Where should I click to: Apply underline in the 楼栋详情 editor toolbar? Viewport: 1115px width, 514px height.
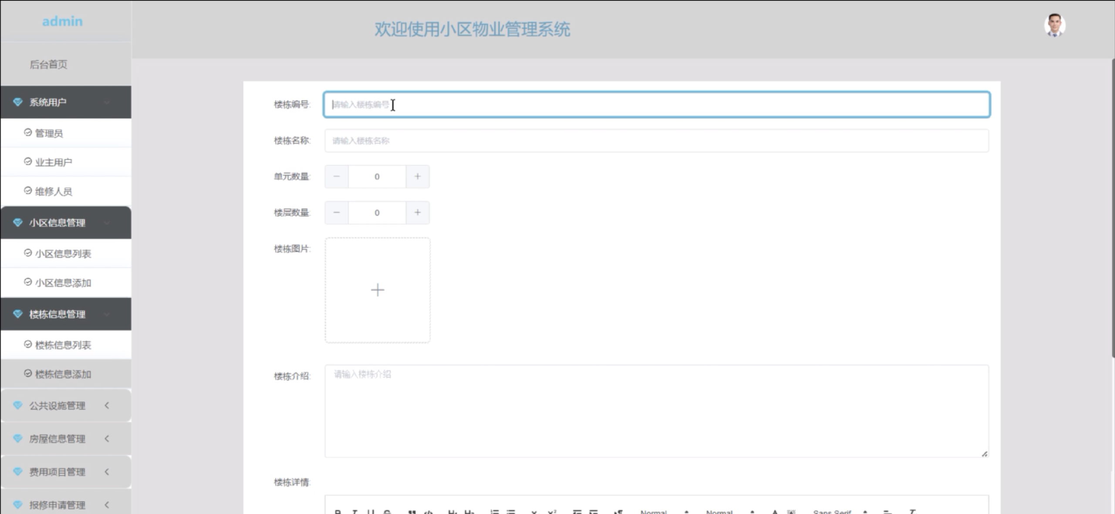[371, 511]
